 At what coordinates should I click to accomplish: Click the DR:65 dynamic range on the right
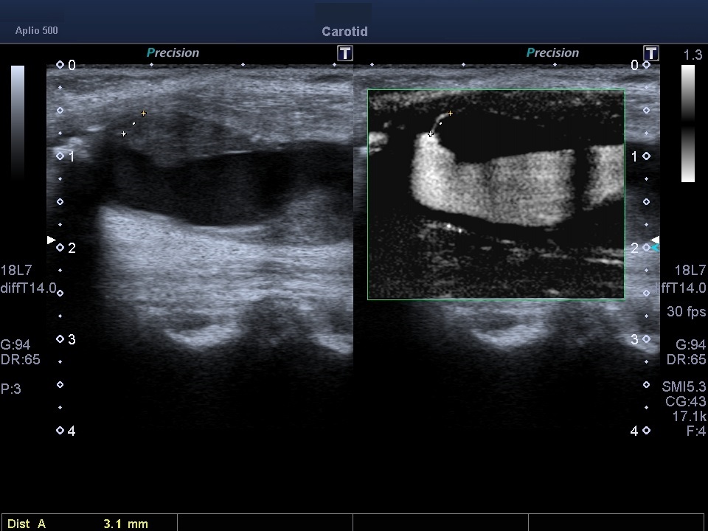click(686, 360)
